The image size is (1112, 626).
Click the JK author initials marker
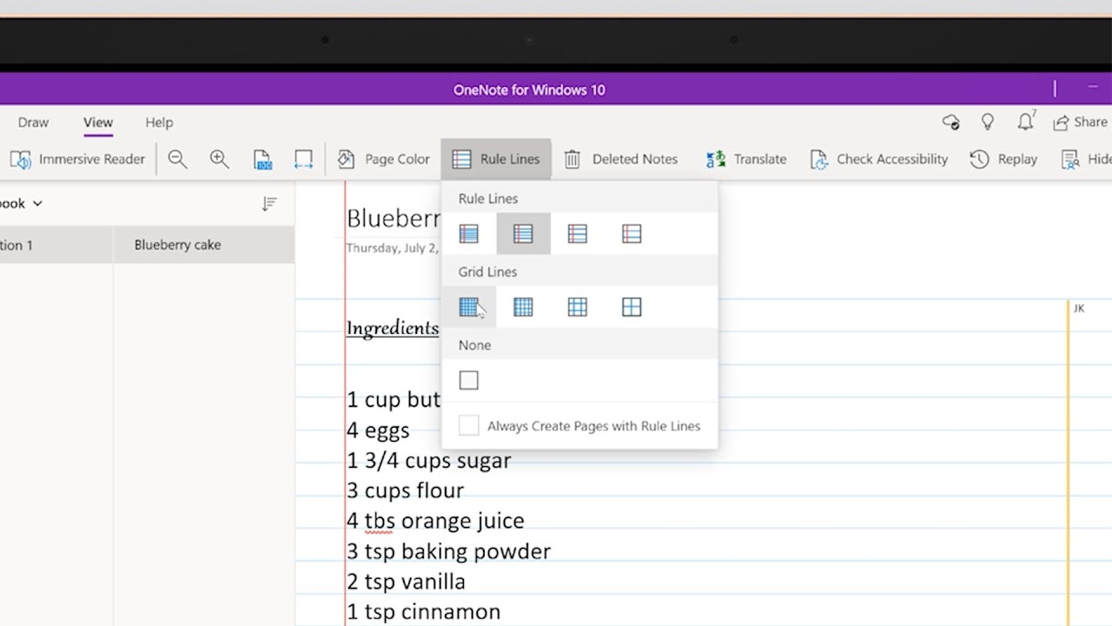tap(1079, 309)
